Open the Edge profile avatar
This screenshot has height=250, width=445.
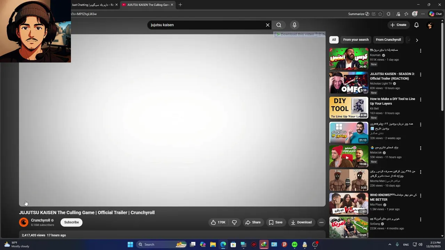coord(414,14)
